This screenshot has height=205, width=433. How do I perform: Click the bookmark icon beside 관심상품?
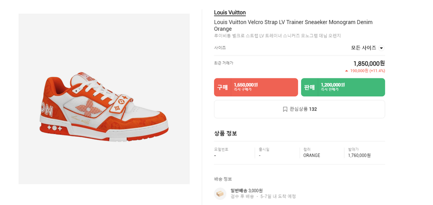285,109
